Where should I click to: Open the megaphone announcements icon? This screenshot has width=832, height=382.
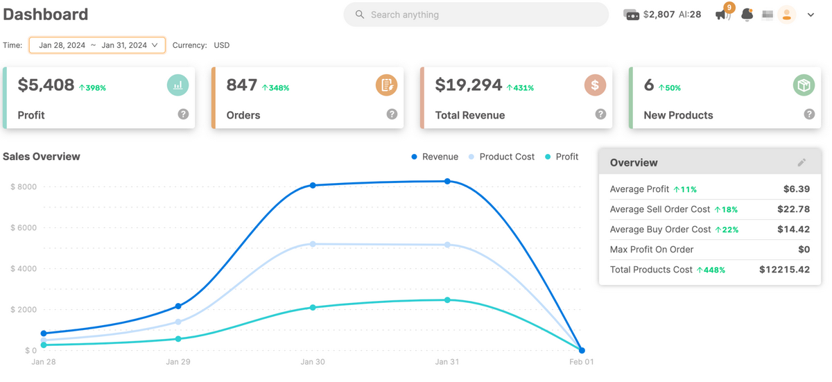[x=722, y=15]
